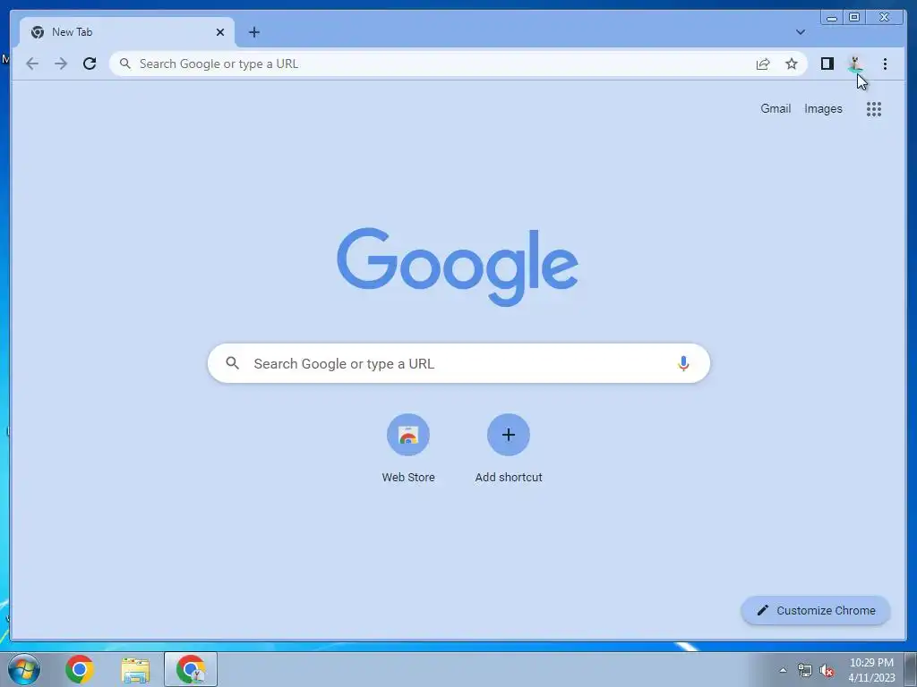Focus the Google search box
The height and width of the screenshot is (687, 917).
pos(458,363)
